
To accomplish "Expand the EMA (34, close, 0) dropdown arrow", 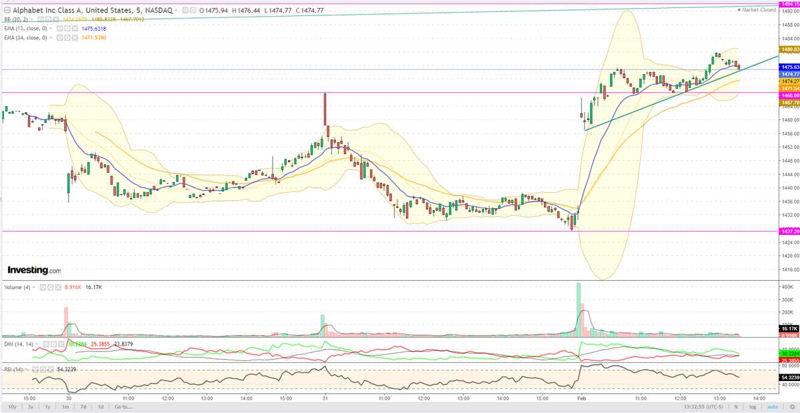I will [51, 38].
